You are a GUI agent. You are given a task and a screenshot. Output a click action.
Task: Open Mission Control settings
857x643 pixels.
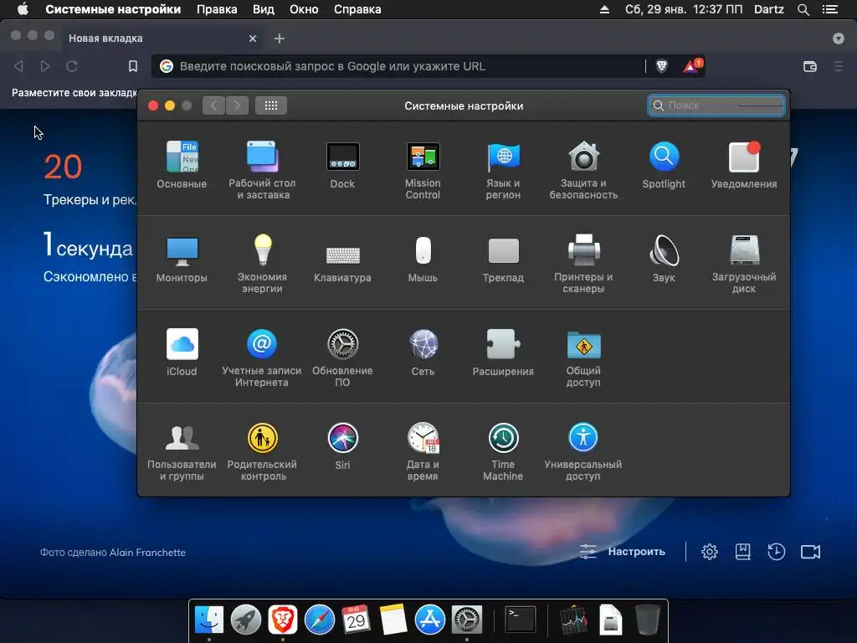click(423, 170)
